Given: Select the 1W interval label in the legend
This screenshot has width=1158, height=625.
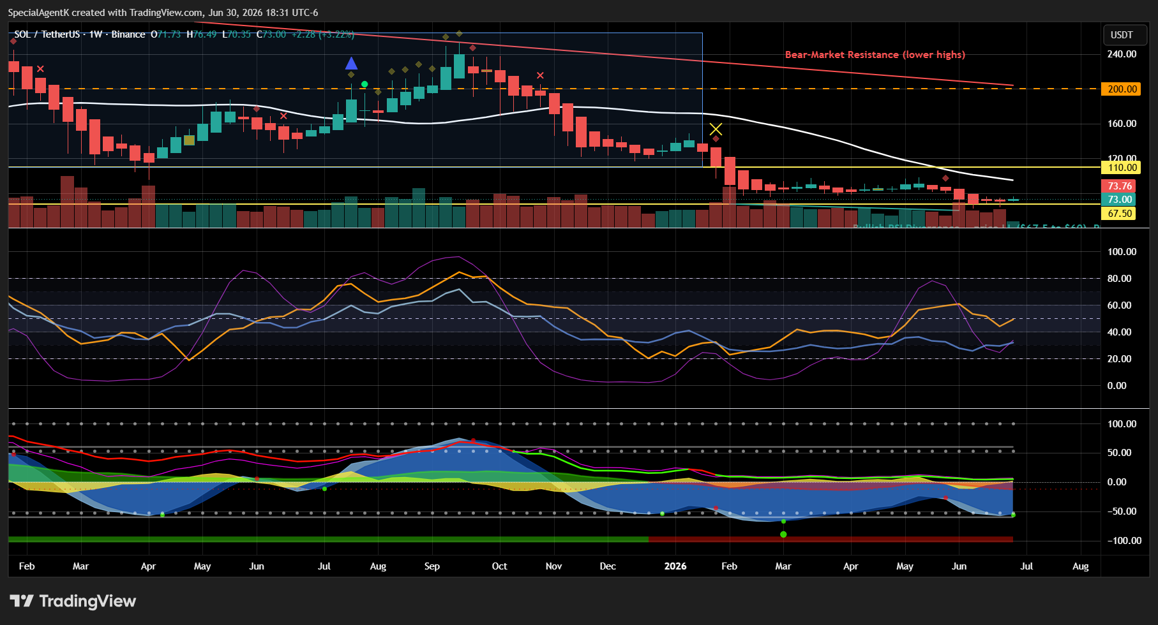Looking at the screenshot, I should pos(96,34).
